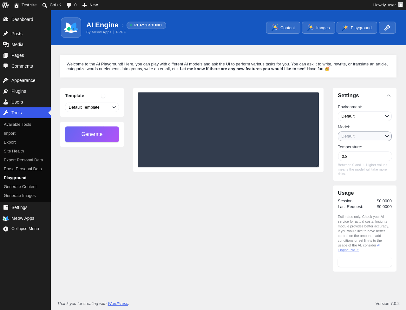Click the blank button under Usage
The width and height of the screenshot is (406, 310).
click(365, 262)
